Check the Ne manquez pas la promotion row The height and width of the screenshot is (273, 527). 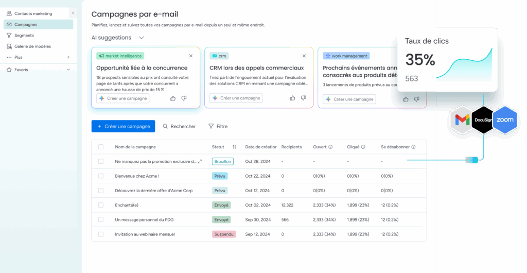point(101,161)
